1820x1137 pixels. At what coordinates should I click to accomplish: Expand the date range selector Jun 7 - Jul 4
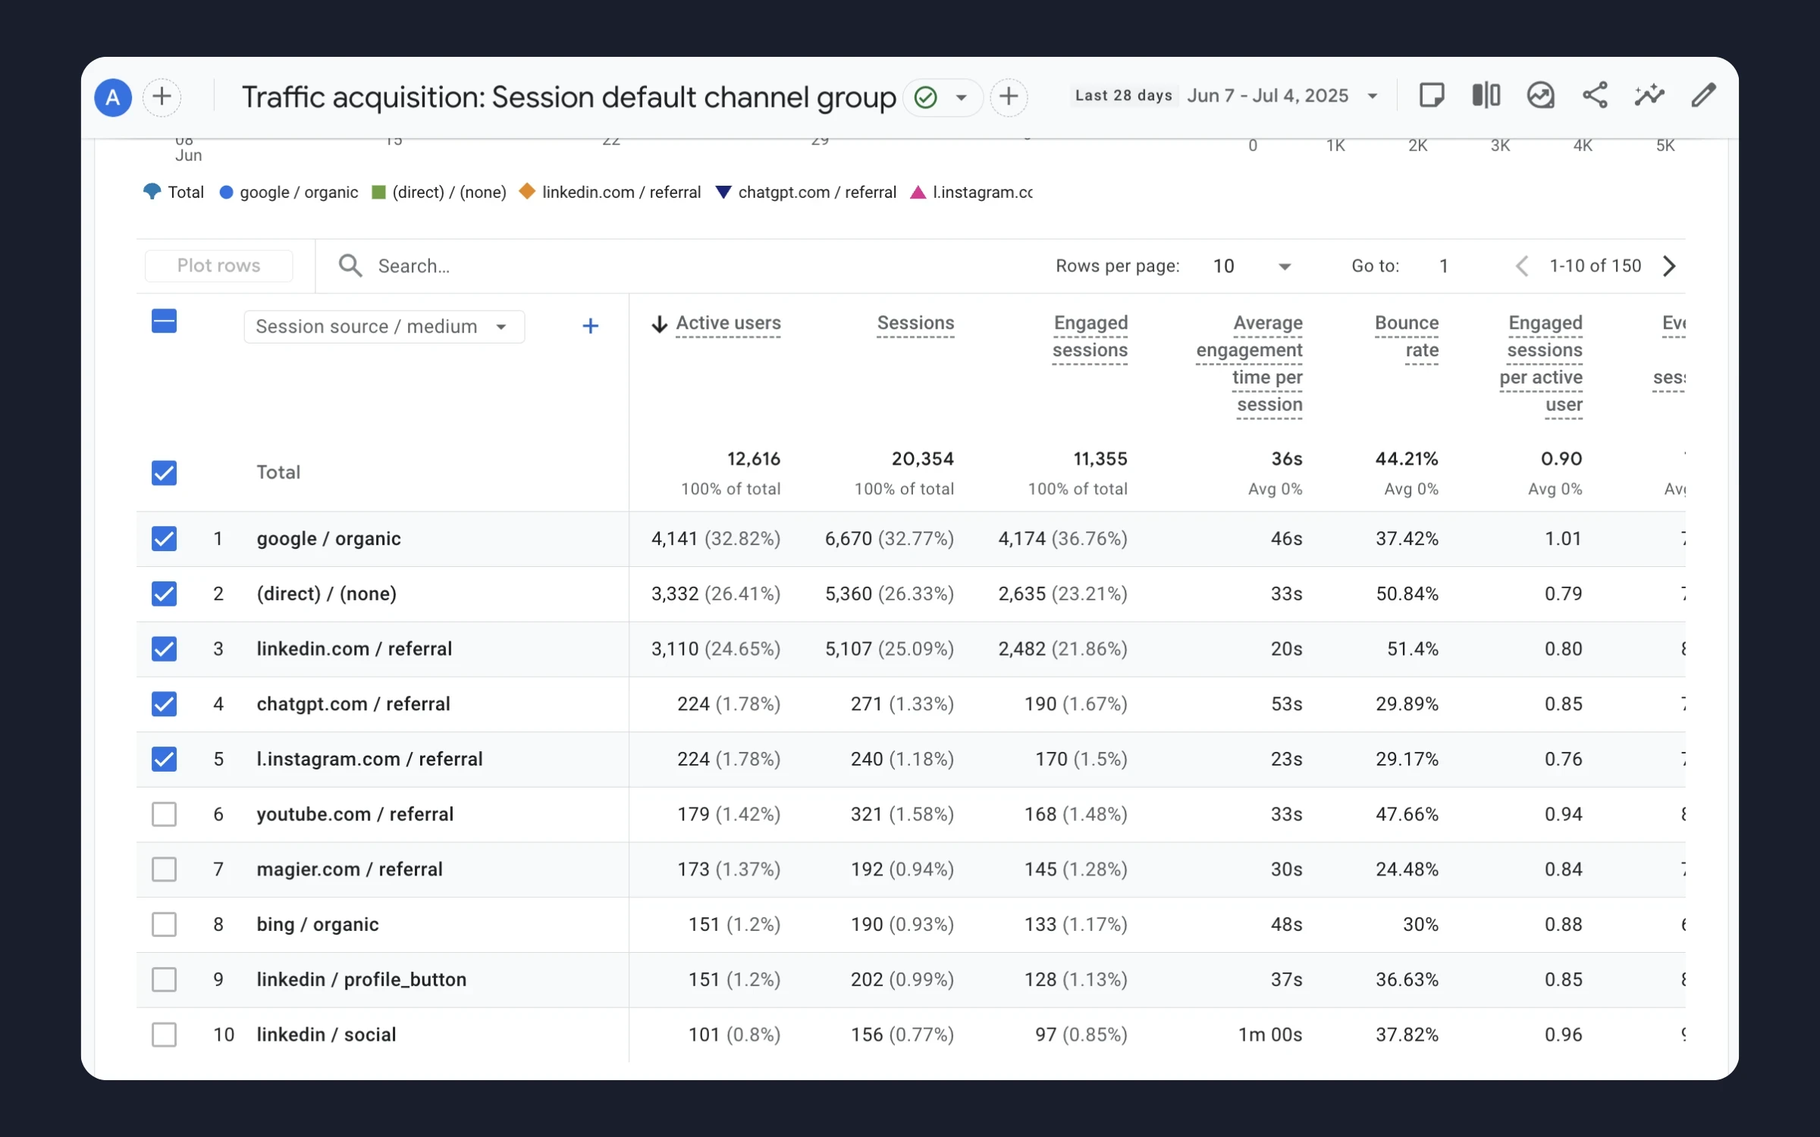(x=1282, y=96)
